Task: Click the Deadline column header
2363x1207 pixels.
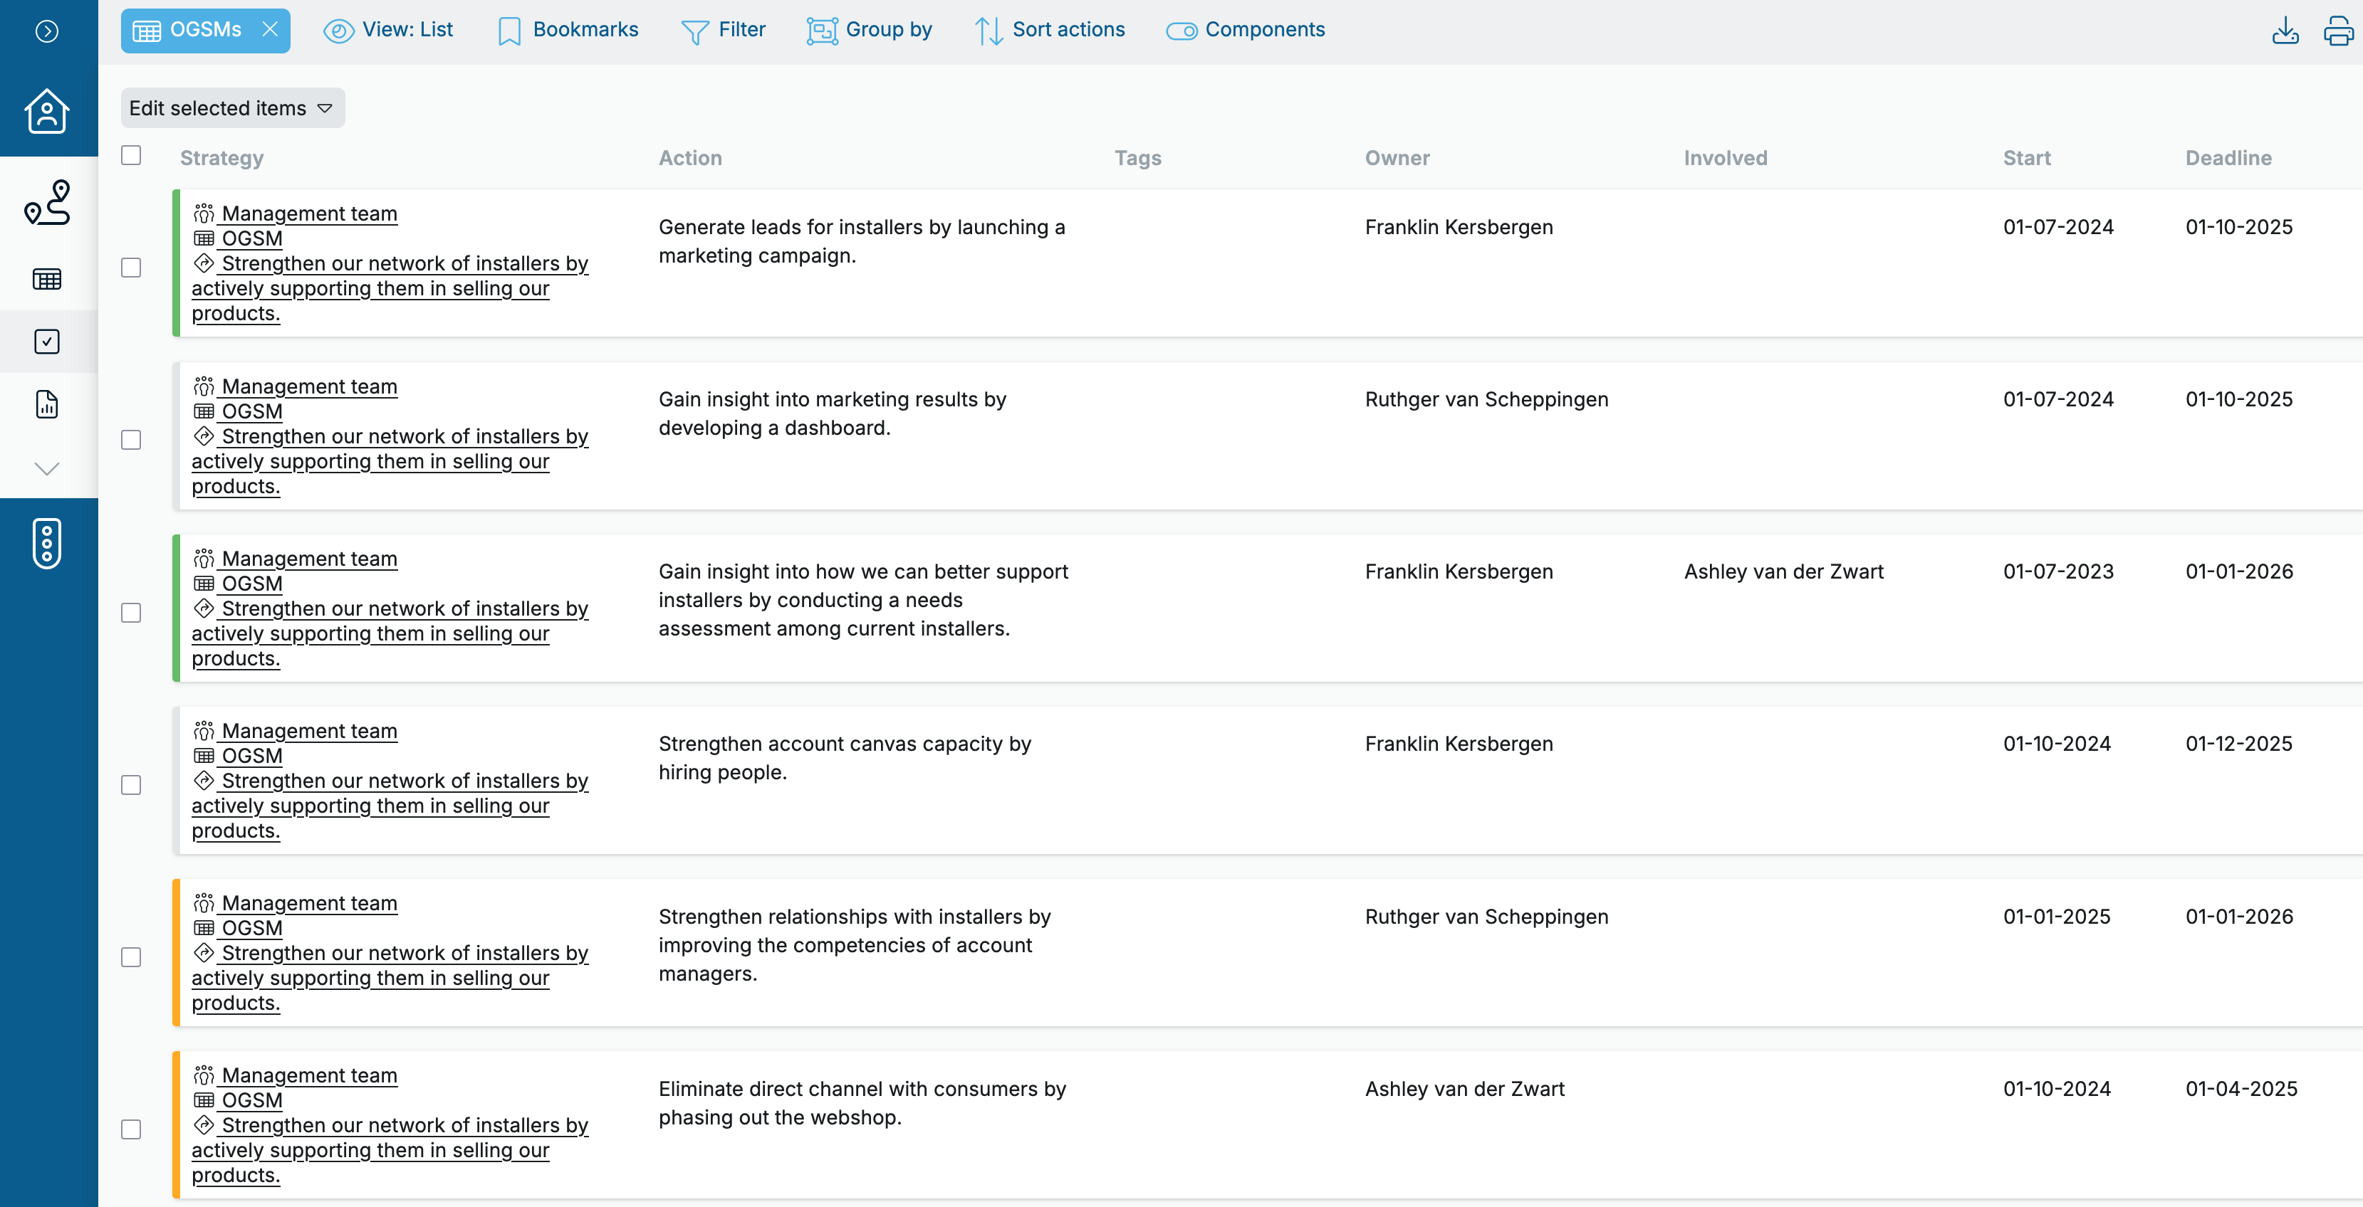Action: click(x=2228, y=157)
